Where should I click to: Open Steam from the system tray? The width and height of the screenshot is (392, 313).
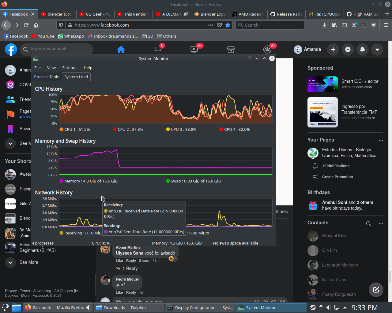pyautogui.click(x=313, y=307)
